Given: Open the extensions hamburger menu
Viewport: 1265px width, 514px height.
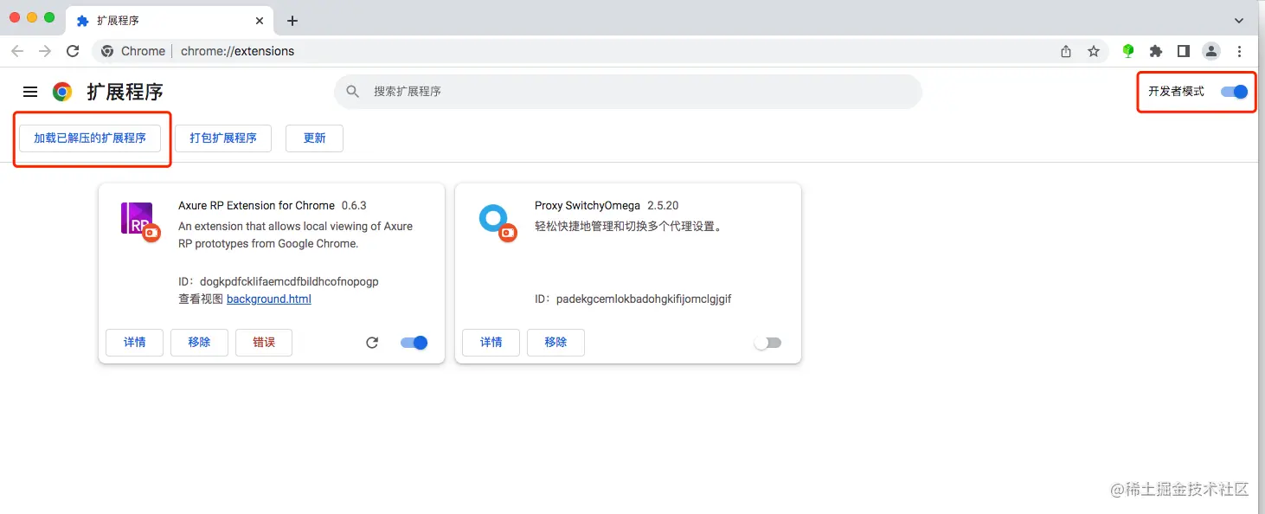Looking at the screenshot, I should [x=30, y=92].
